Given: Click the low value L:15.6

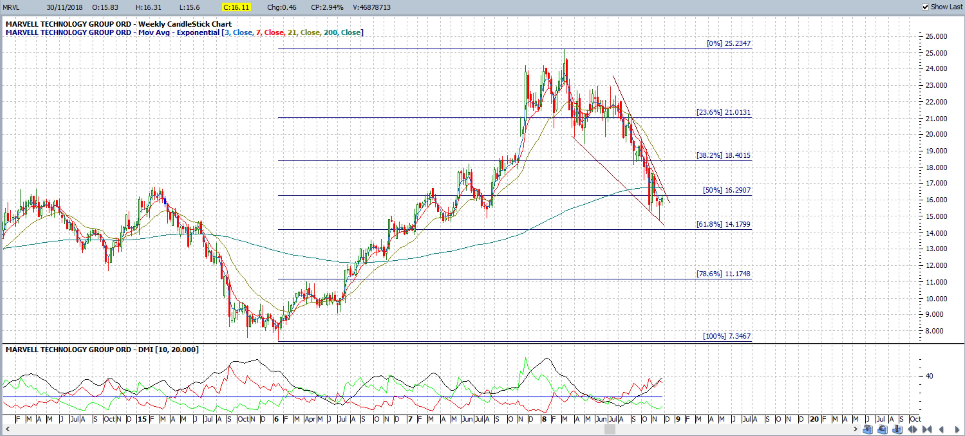Looking at the screenshot, I should (x=190, y=7).
